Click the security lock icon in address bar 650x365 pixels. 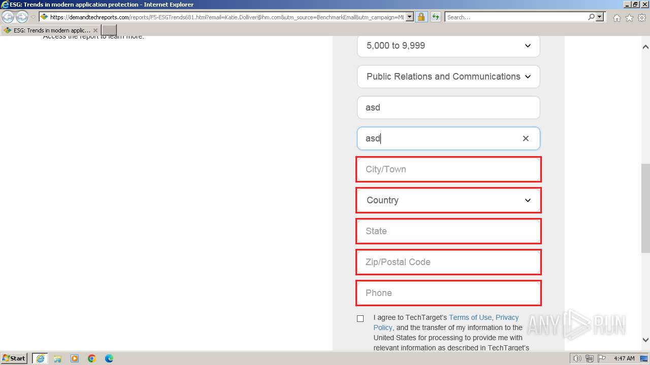[x=421, y=17]
